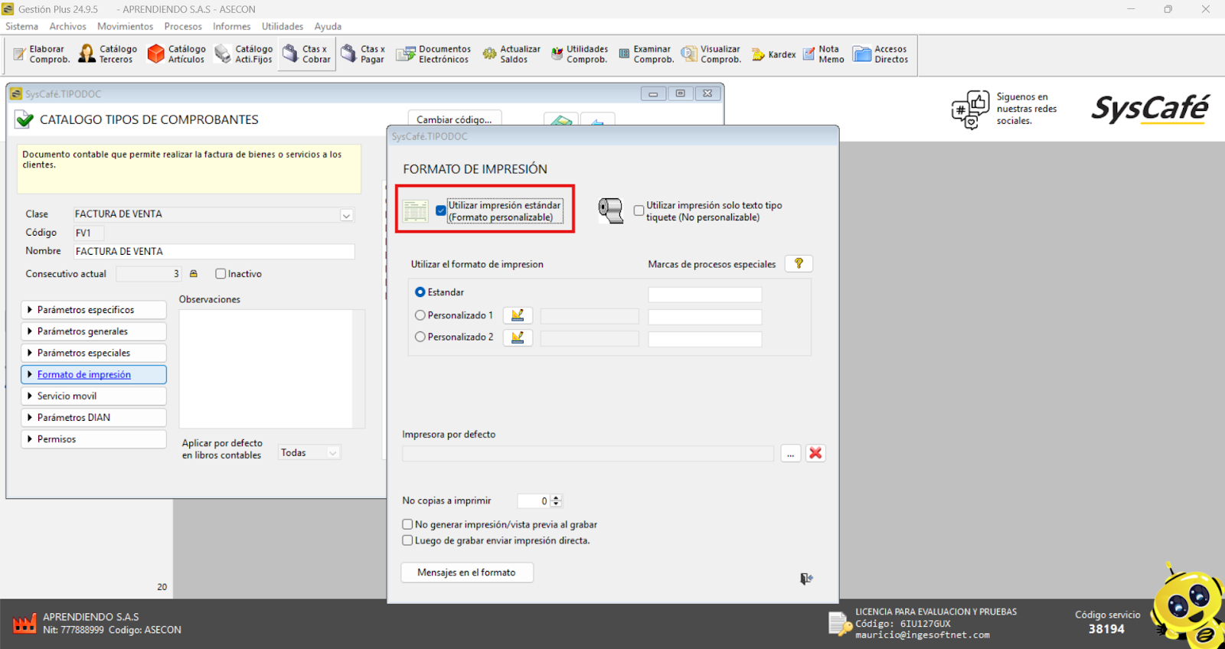
Task: Check the Inactivo checkbox
Action: coord(220,274)
